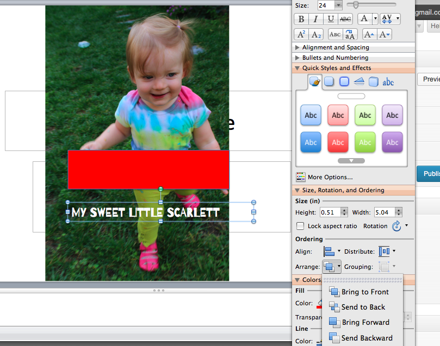Select the Rotation icon
The width and height of the screenshot is (440, 346).
point(397,226)
